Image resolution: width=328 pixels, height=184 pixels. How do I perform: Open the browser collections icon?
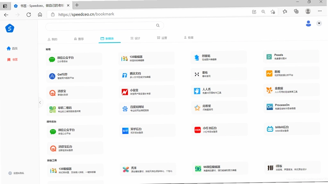pyautogui.click(x=296, y=11)
